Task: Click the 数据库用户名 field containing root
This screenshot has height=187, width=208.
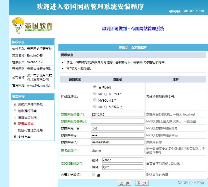Action: click(118, 128)
